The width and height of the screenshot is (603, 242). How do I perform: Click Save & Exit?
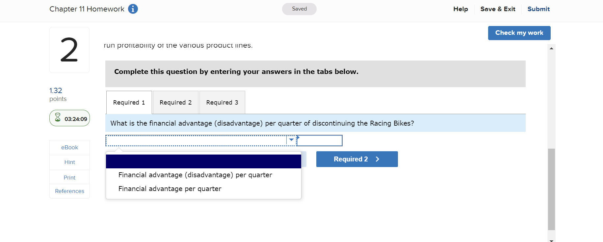[x=498, y=9]
